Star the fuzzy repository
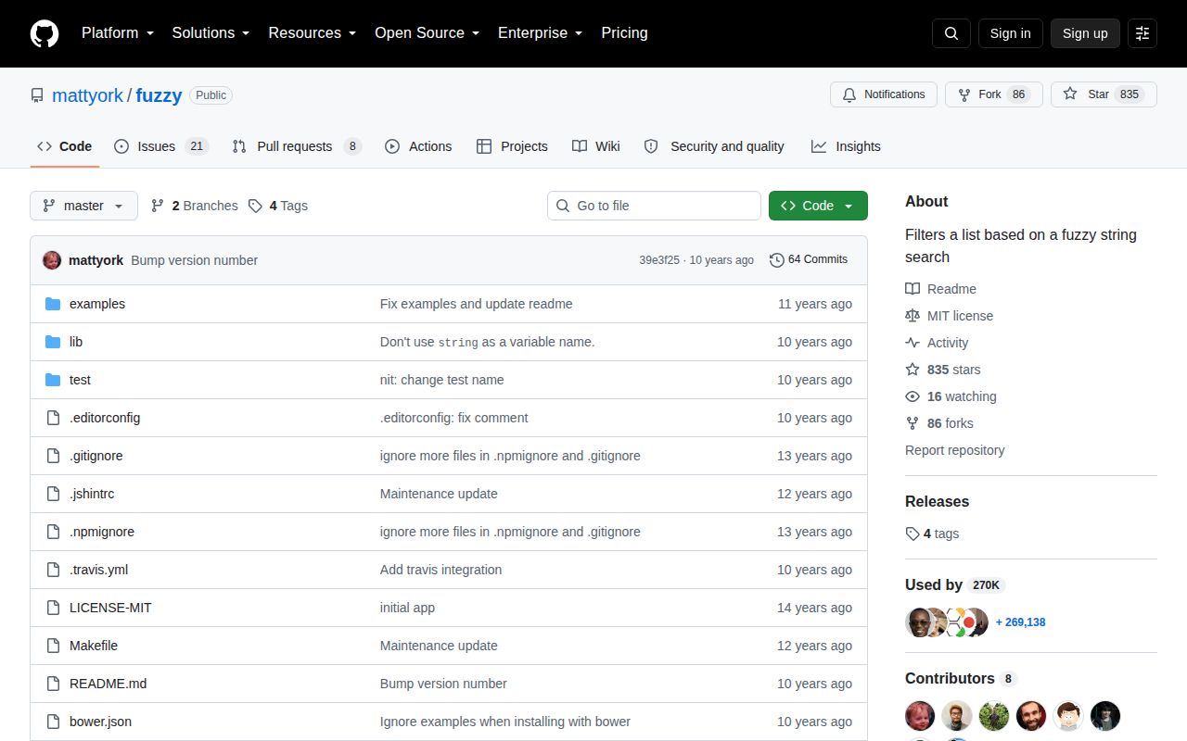This screenshot has height=741, width=1187. coord(1104,94)
